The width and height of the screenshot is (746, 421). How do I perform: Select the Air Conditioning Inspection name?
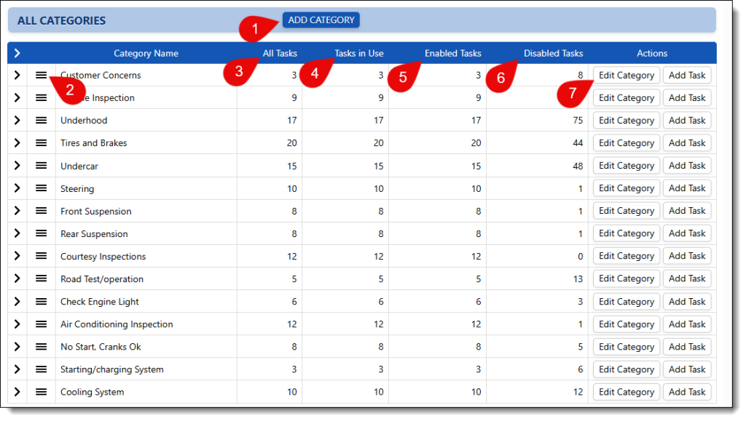117,324
